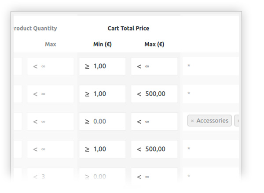
Task: Open second row category selector with asterisk
Action: 211,94
